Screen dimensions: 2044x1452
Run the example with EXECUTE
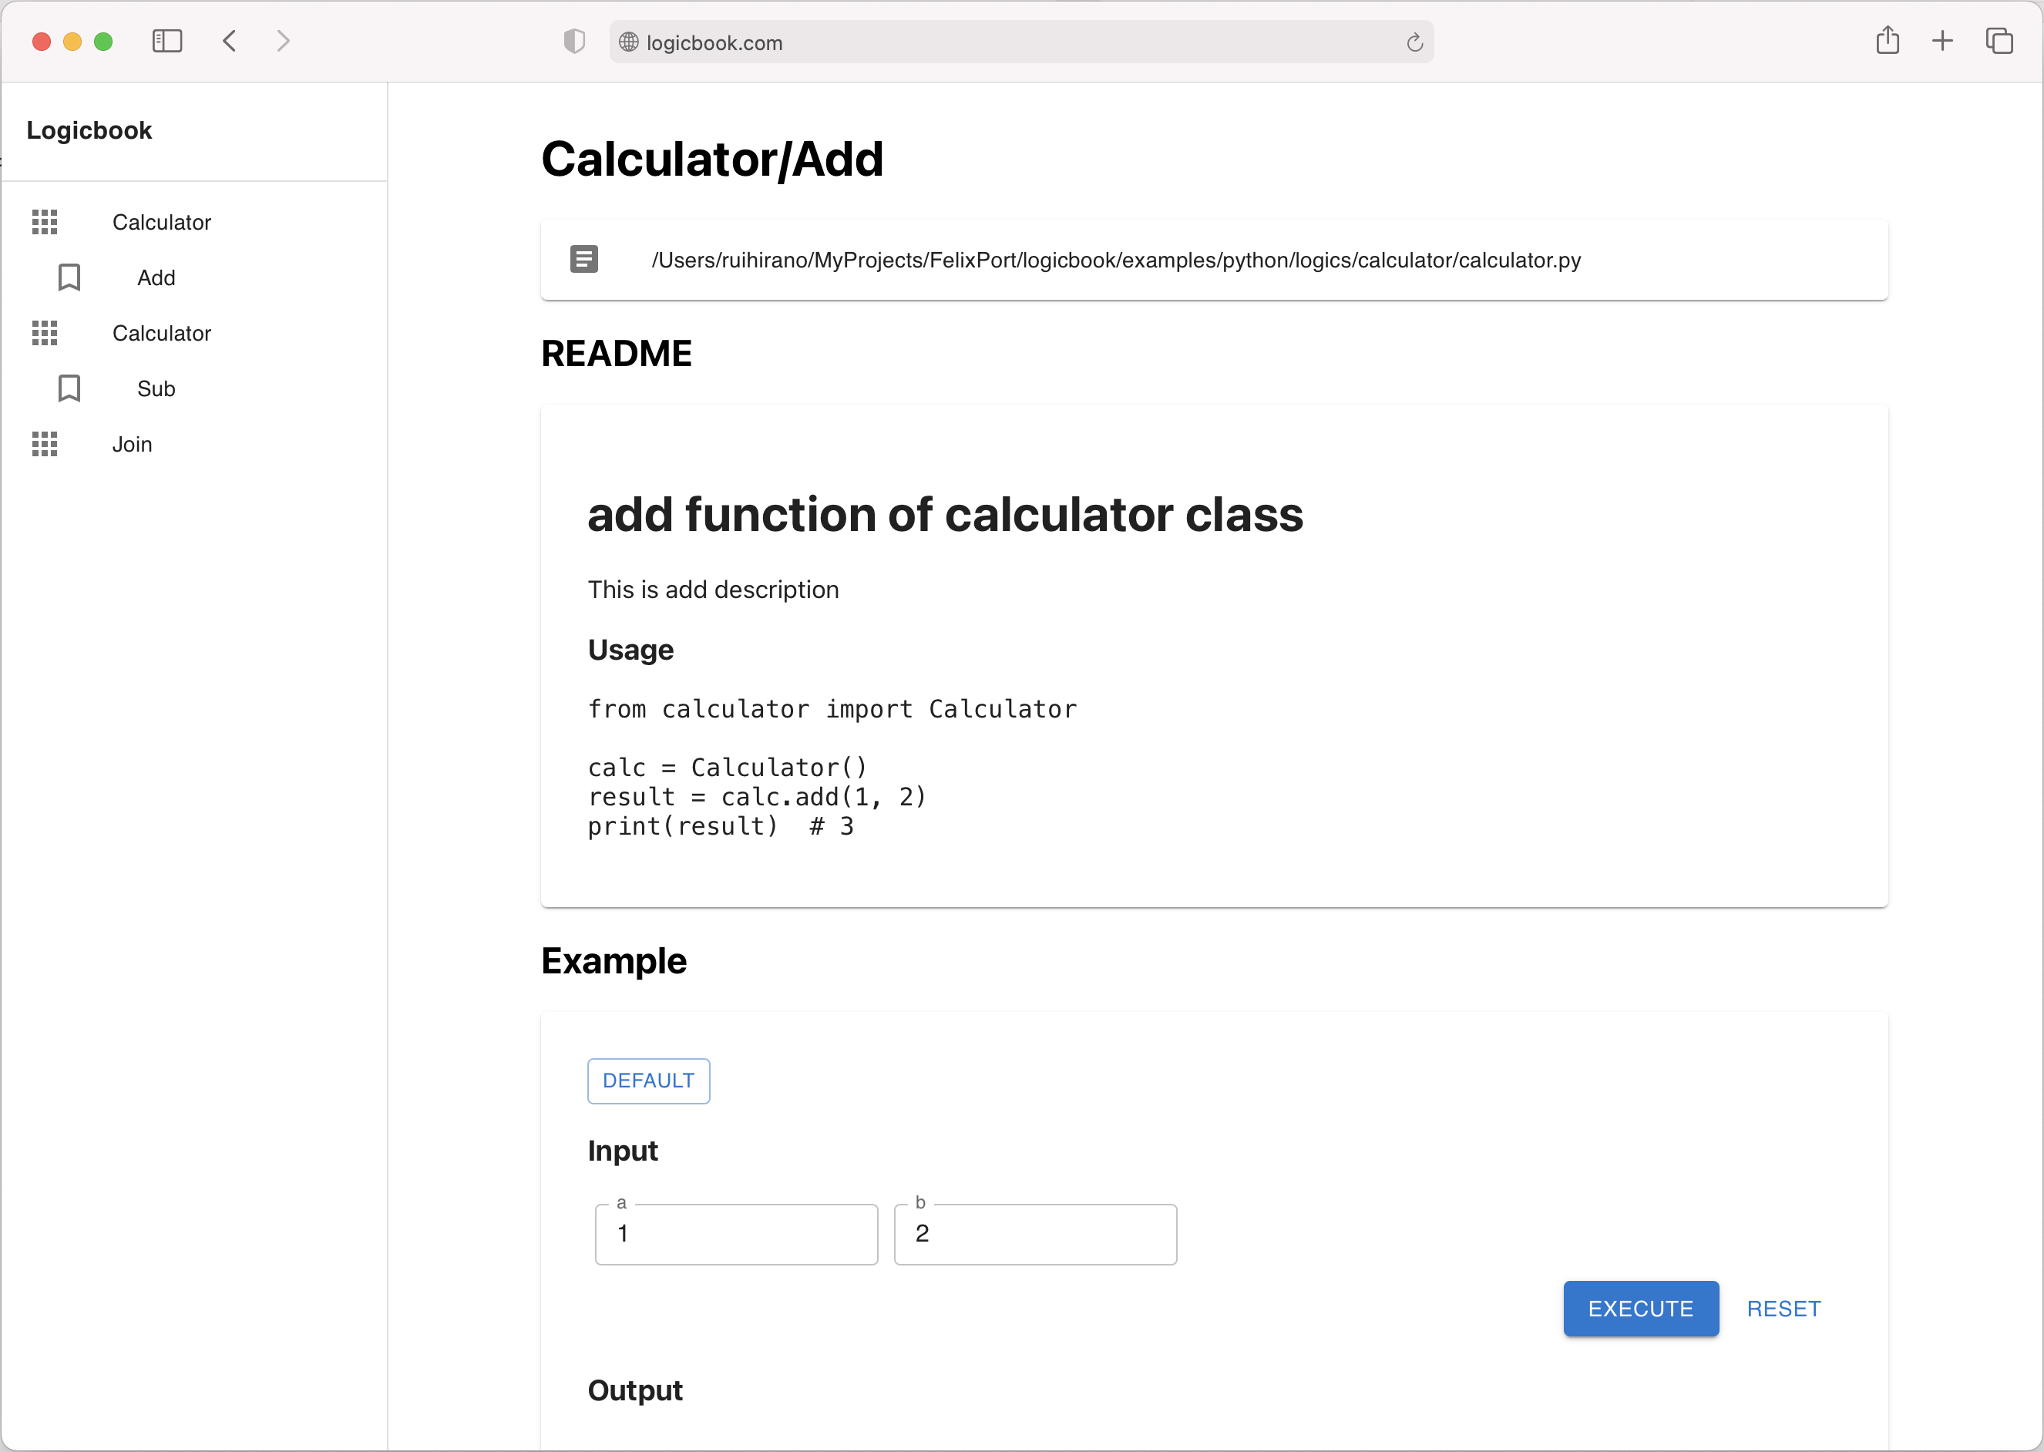(x=1641, y=1308)
